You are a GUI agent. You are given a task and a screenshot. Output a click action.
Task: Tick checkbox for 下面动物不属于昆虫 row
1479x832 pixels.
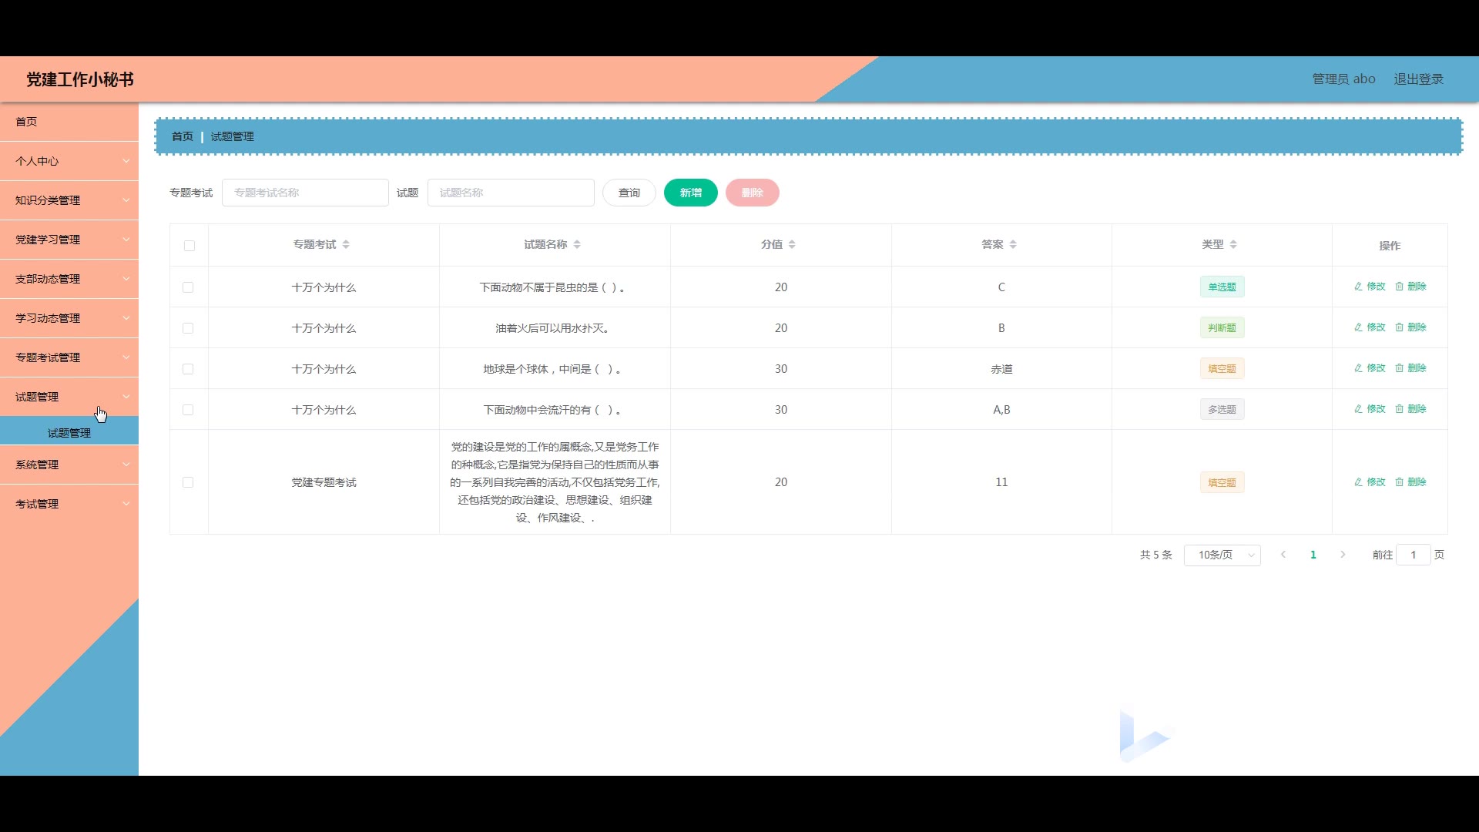tap(188, 287)
